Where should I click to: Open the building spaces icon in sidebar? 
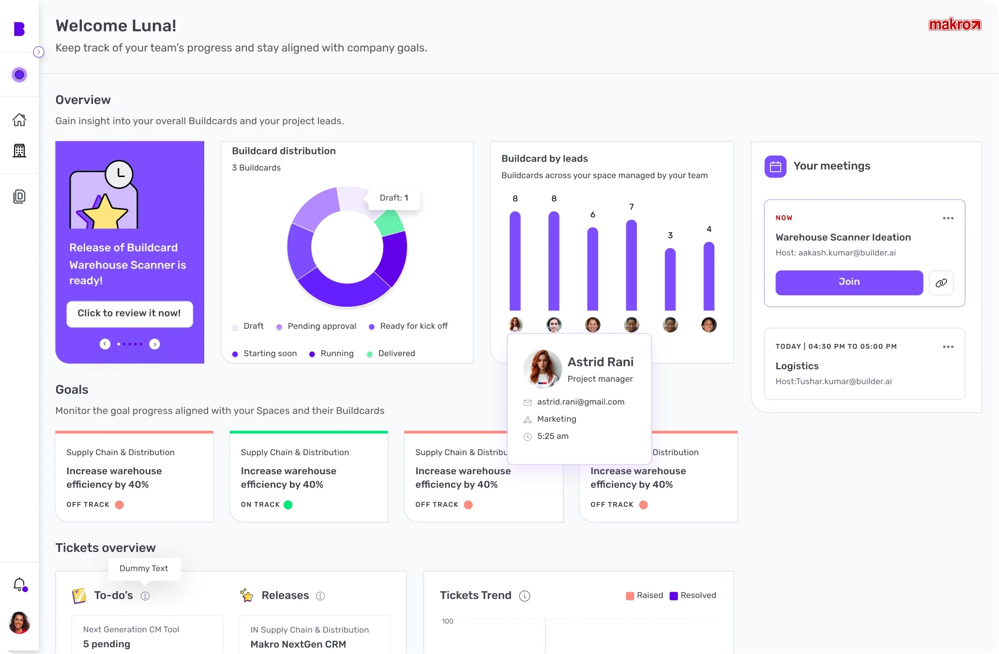19,150
